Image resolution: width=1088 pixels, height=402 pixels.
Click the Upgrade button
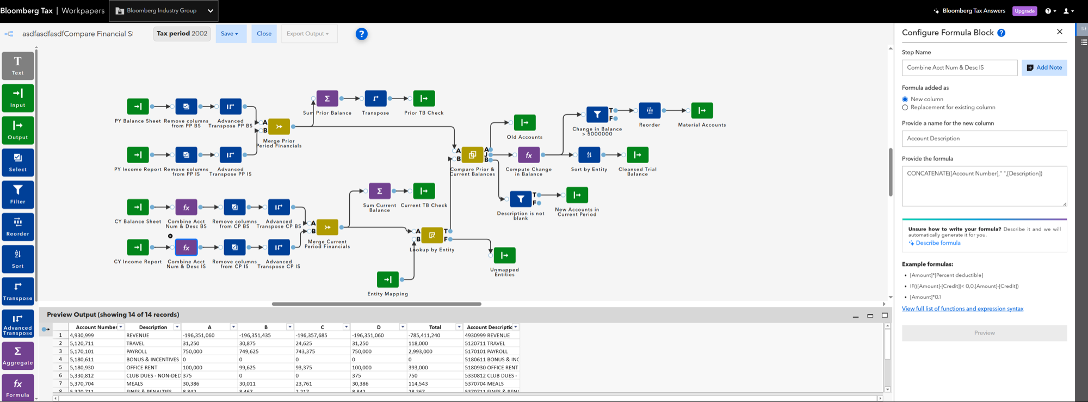tap(1024, 11)
